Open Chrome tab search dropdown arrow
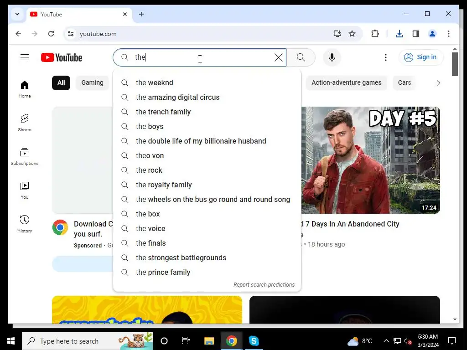Viewport: 467px width, 350px height. (x=17, y=14)
